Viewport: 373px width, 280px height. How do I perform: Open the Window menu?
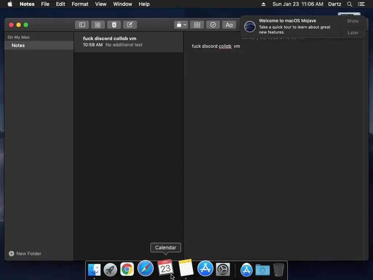tap(122, 4)
